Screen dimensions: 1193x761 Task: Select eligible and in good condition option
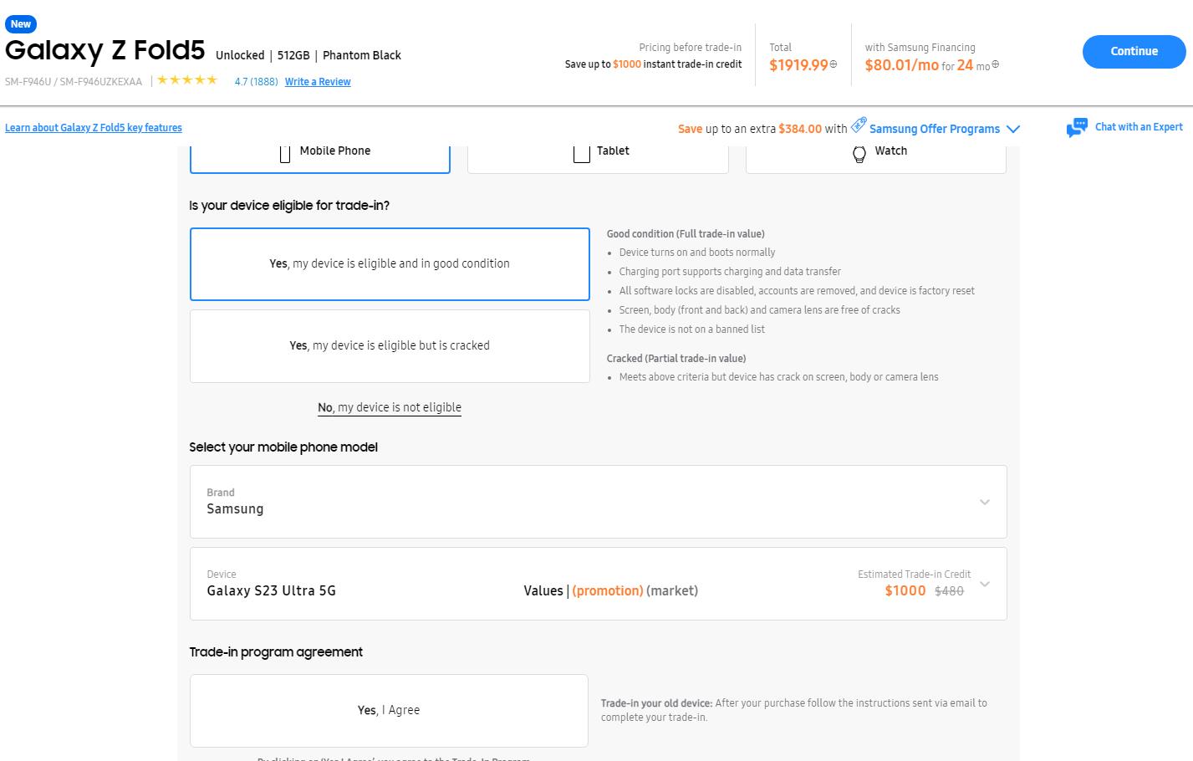coord(390,263)
